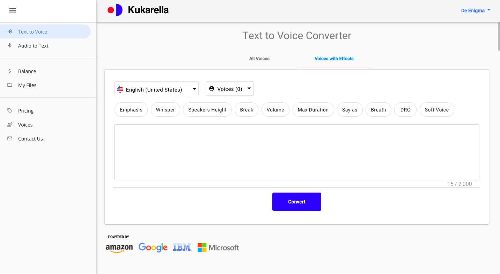Click the Text to Voice speaker icon
The width and height of the screenshot is (500, 274).
[x=10, y=31]
